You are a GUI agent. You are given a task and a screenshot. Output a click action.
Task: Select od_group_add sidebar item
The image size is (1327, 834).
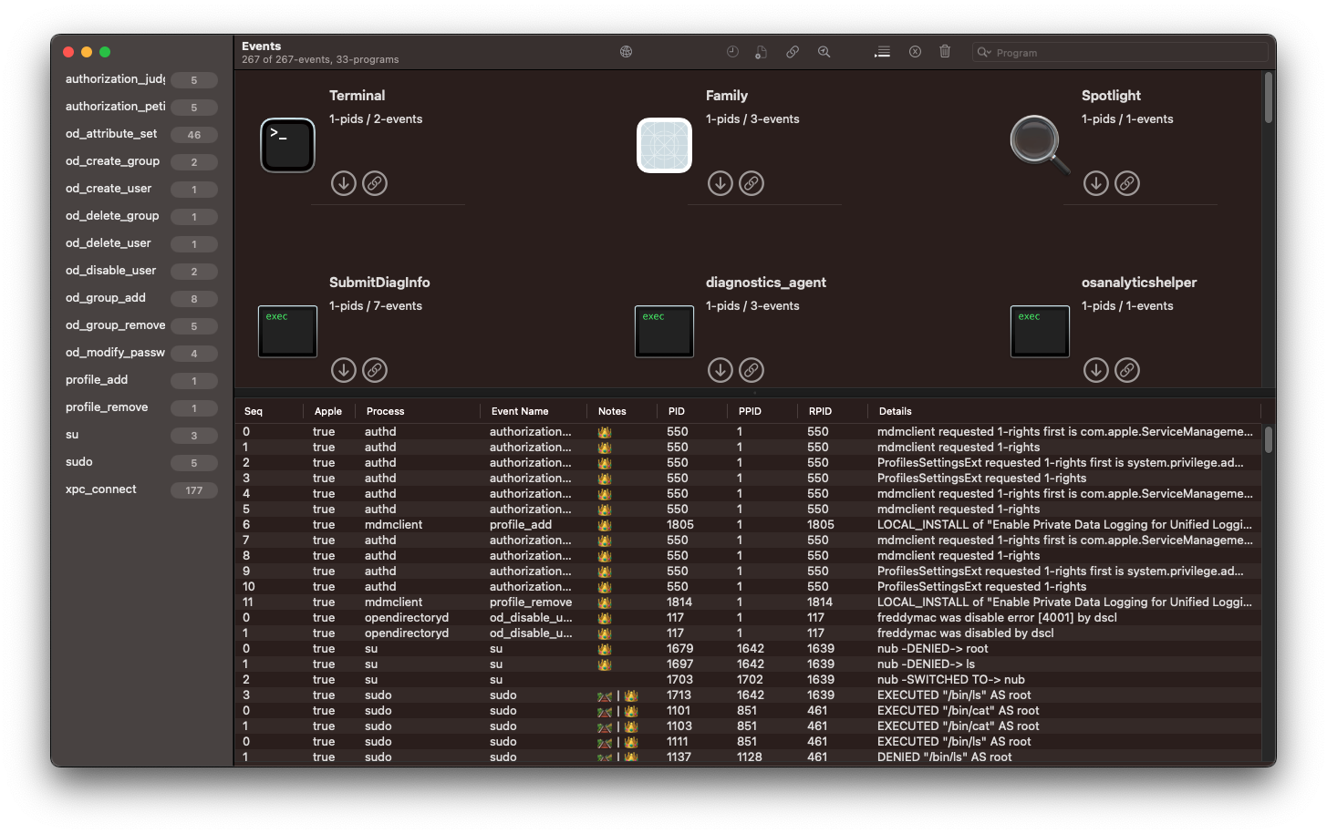(x=141, y=298)
